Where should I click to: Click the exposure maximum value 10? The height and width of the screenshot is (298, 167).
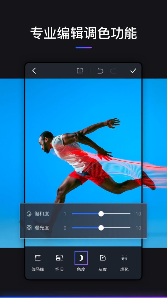point(138,228)
